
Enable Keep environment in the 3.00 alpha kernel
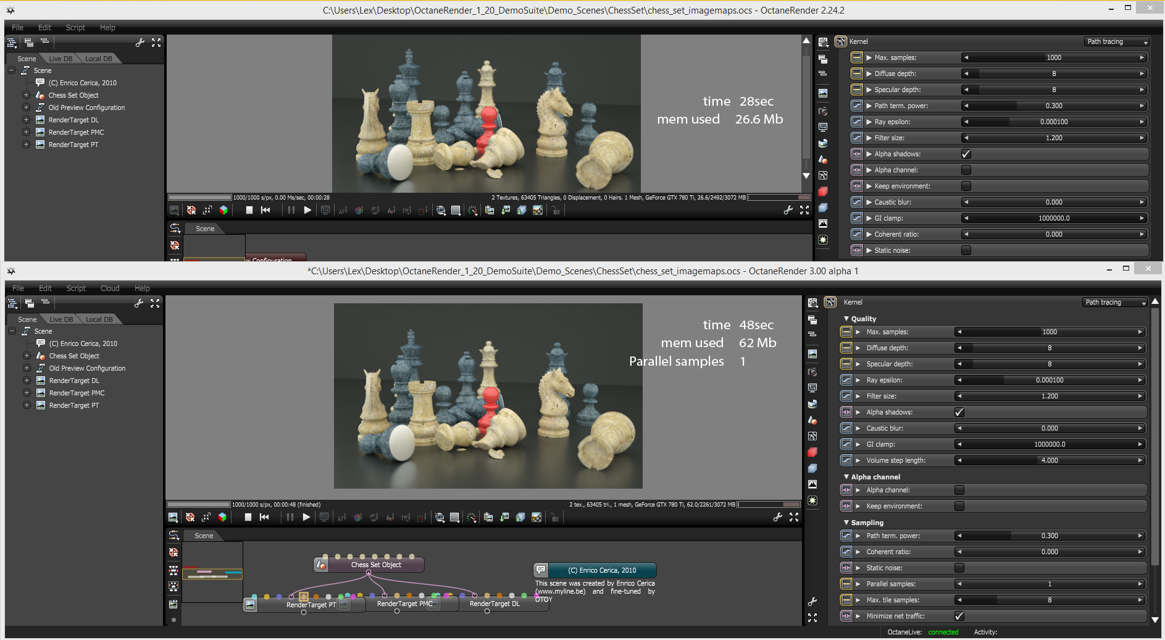pyautogui.click(x=959, y=506)
